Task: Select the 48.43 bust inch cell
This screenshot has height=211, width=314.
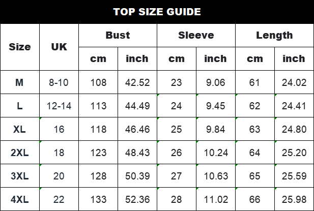Action: [137, 153]
